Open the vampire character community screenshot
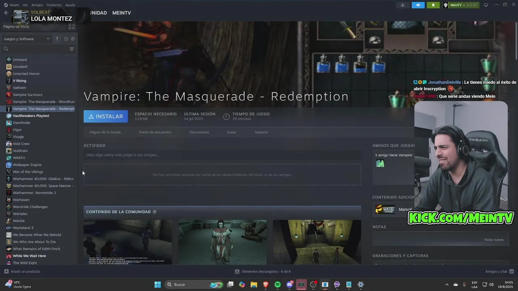The image size is (518, 291). tap(222, 242)
